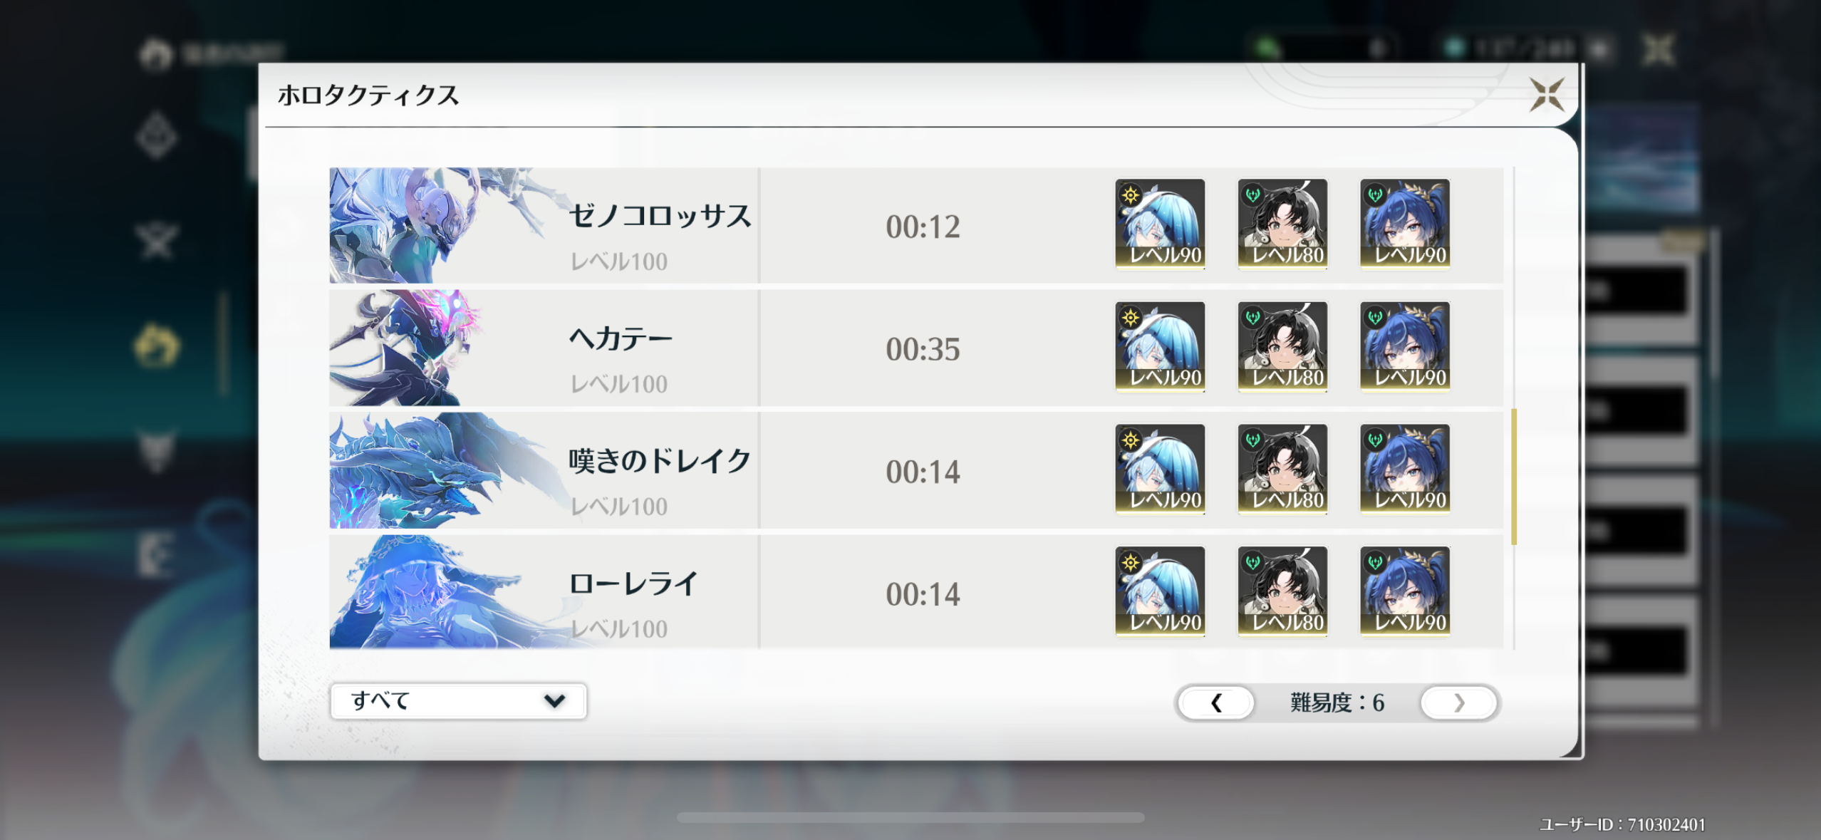The width and height of the screenshot is (1821, 840).
Task: Click the diamond-shaped sidebar icon
Action: (x=157, y=135)
